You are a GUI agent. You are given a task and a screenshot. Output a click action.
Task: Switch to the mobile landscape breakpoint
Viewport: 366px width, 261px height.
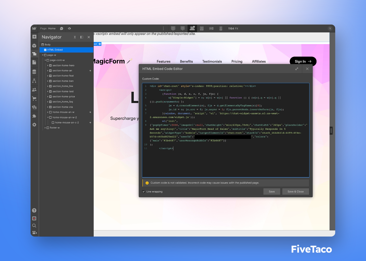click(211, 29)
